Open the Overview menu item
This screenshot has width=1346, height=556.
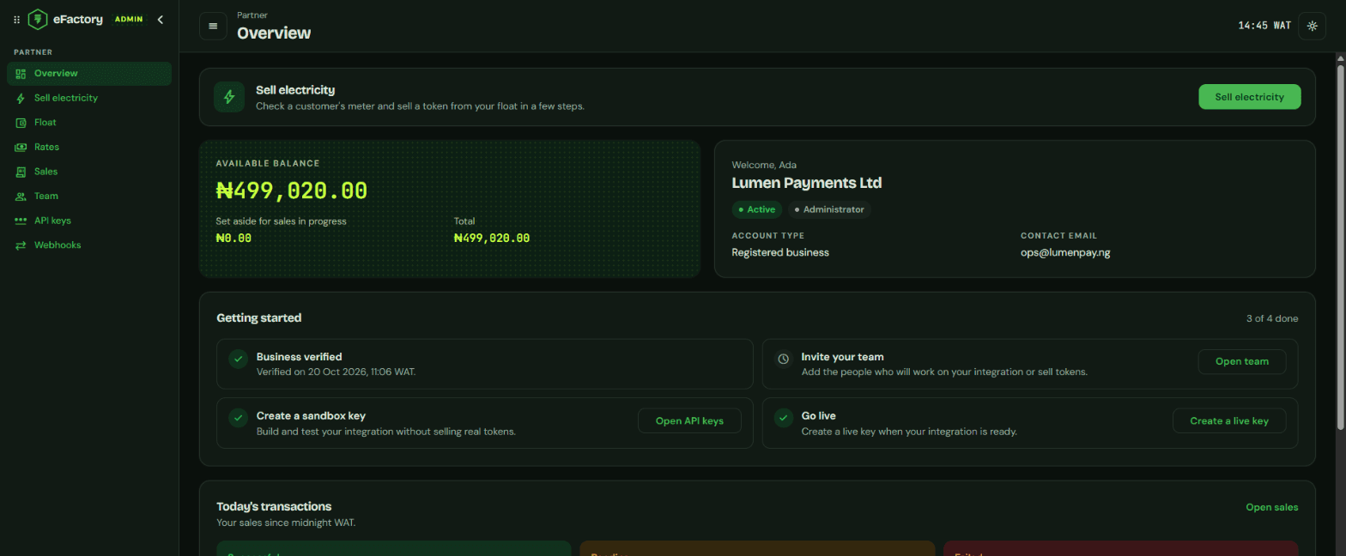[x=89, y=74]
